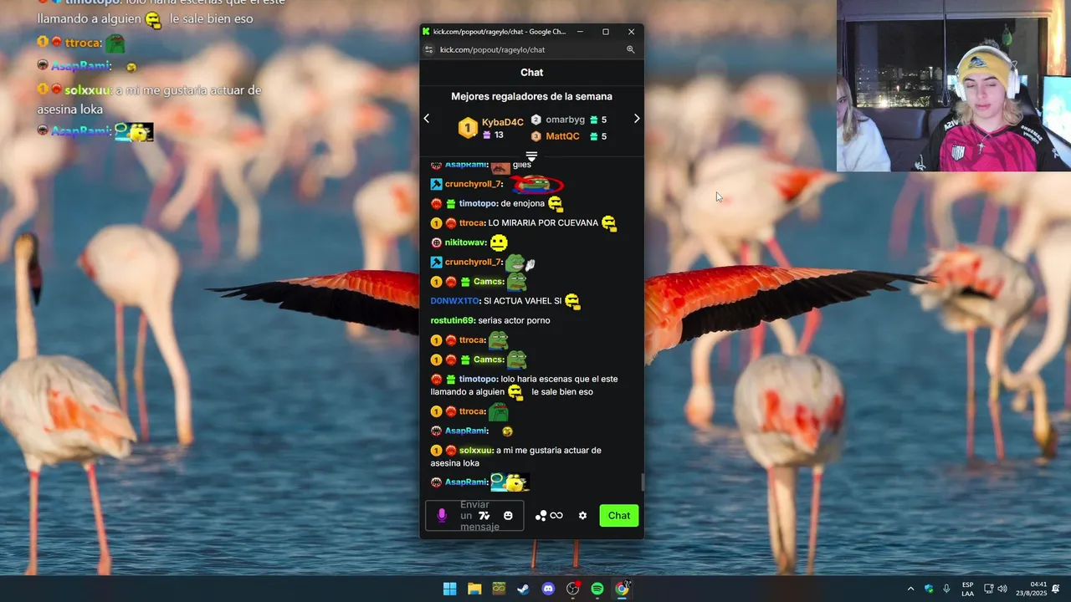Open the 7TV emote menu icon
Viewport: 1071px width, 602px height.
484,516
